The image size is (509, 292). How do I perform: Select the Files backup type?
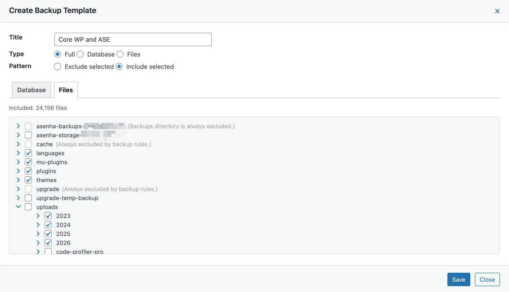coord(120,54)
